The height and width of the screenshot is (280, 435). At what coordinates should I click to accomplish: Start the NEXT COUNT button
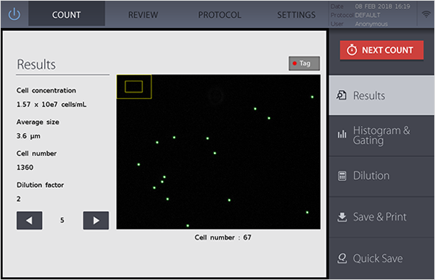[382, 50]
